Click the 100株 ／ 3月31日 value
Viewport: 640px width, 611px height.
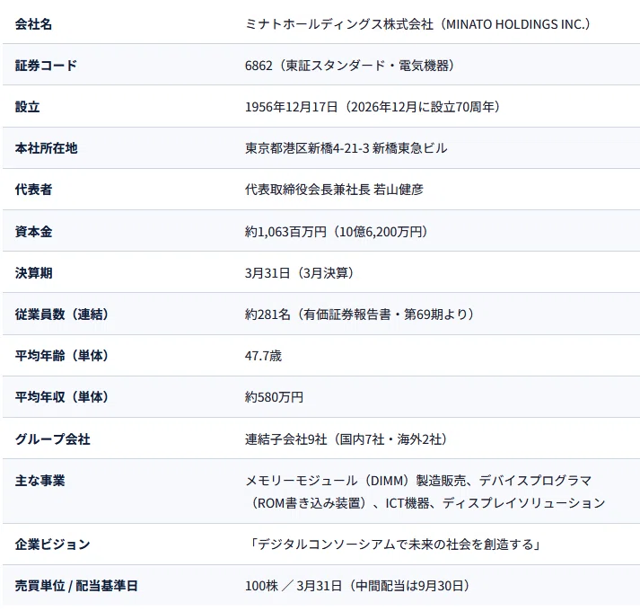pyautogui.click(x=357, y=586)
